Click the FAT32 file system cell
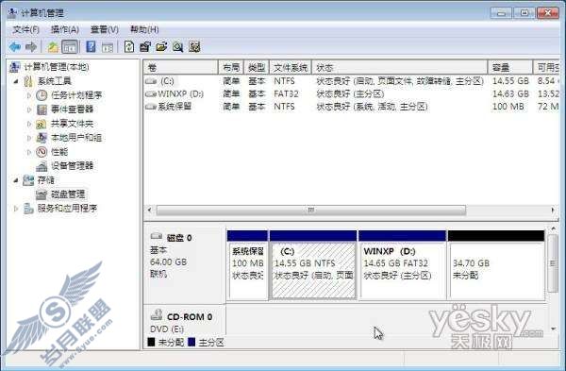The image size is (566, 371). click(286, 93)
